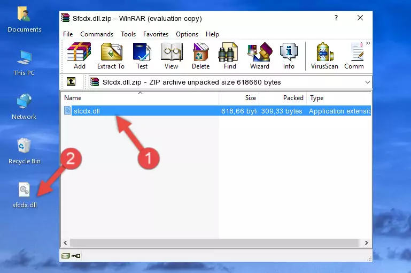Click the password key icon in status bar

coord(76,256)
